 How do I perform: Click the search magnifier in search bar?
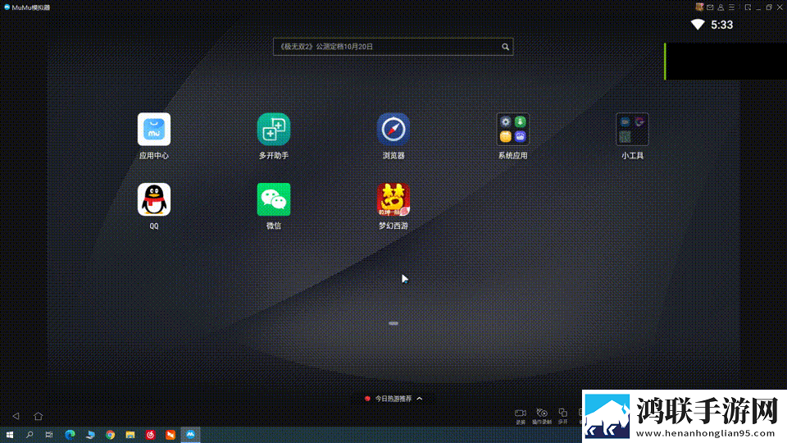[x=505, y=47]
